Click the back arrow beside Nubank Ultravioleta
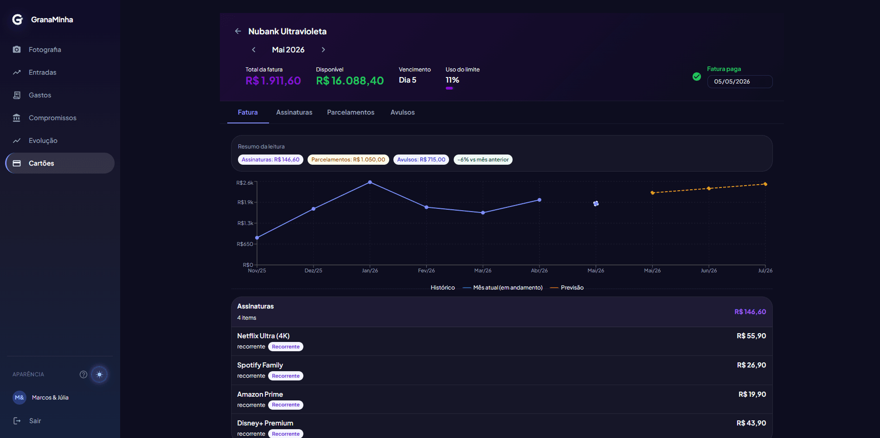 238,31
